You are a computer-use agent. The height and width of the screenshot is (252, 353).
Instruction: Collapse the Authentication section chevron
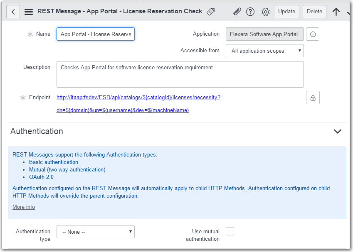click(338, 131)
